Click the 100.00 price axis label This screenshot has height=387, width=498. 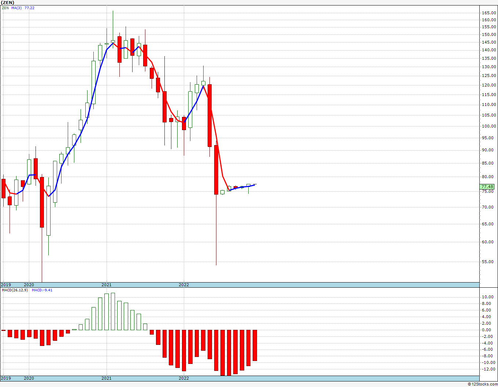click(489, 126)
